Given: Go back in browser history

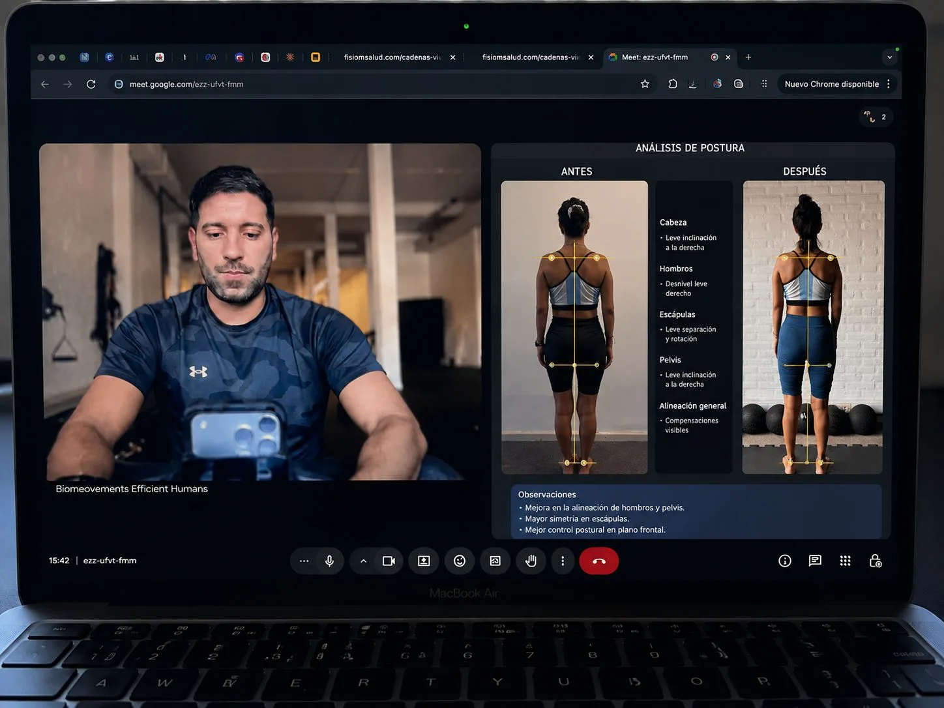Looking at the screenshot, I should (x=45, y=84).
